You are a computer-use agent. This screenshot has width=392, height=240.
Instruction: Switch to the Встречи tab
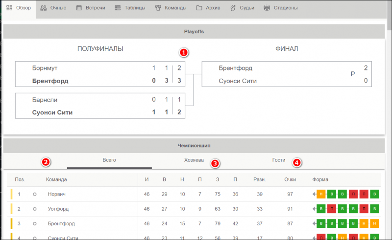(91, 8)
